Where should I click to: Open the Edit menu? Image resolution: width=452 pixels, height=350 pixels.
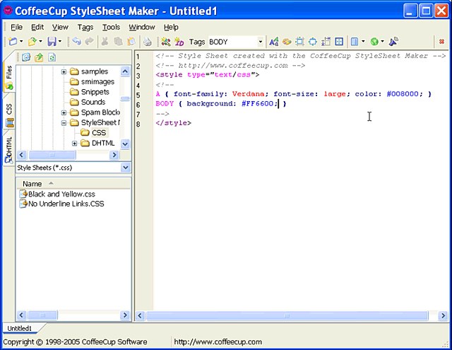tap(37, 27)
